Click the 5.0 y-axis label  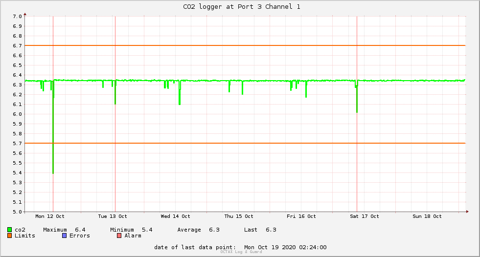pyautogui.click(x=18, y=212)
